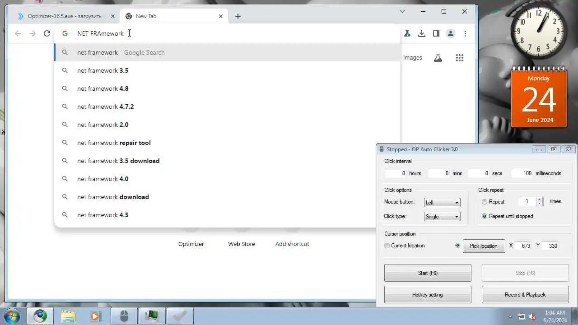This screenshot has width=578, height=325.
Task: Select Repeat until stopped radio button
Action: pos(485,216)
